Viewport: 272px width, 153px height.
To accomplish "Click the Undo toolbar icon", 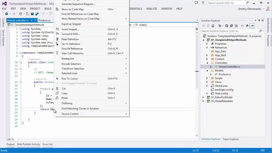I will [x=43, y=14].
